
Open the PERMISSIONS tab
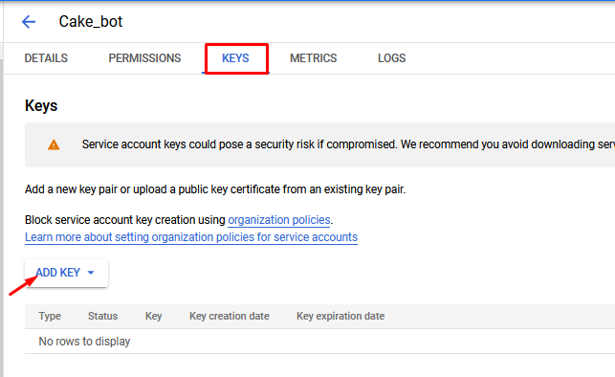pyautogui.click(x=144, y=58)
